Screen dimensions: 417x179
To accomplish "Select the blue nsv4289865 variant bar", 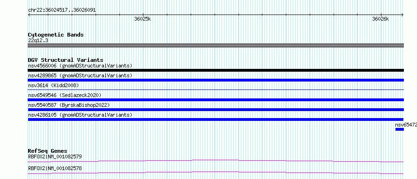I will point(216,80).
